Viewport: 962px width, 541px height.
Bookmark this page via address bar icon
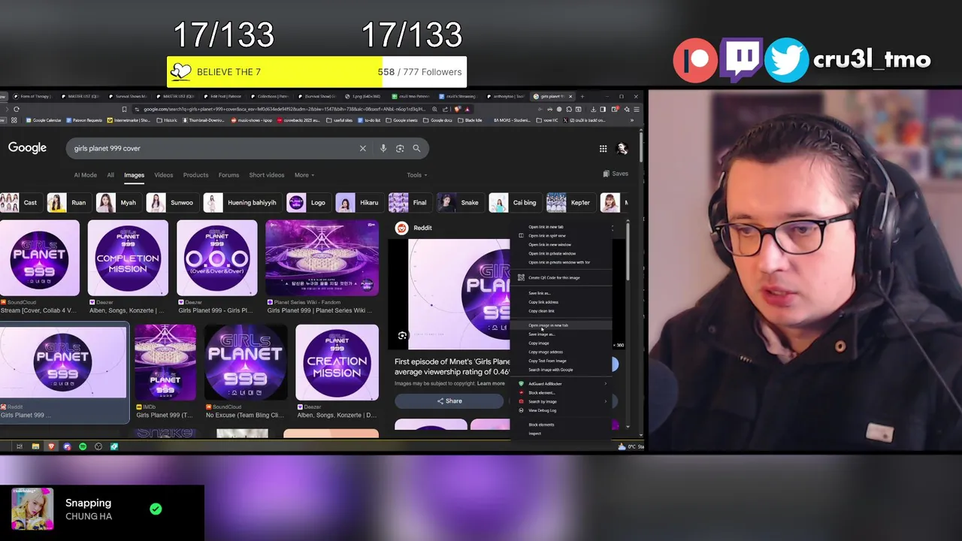point(124,109)
